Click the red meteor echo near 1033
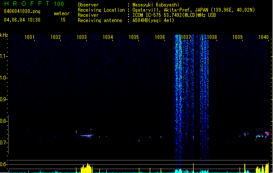The image size is (273, 173). [87, 135]
